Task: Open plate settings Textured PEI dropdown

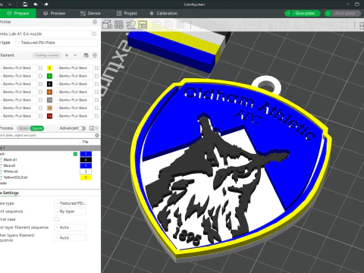Action: click(x=71, y=203)
